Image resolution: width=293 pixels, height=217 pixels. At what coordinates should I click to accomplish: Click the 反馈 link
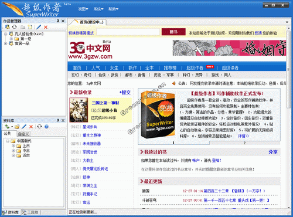[258, 33]
